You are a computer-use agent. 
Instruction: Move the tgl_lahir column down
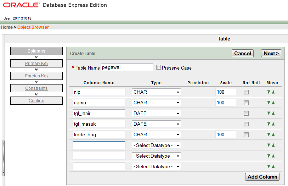[x=269, y=113]
